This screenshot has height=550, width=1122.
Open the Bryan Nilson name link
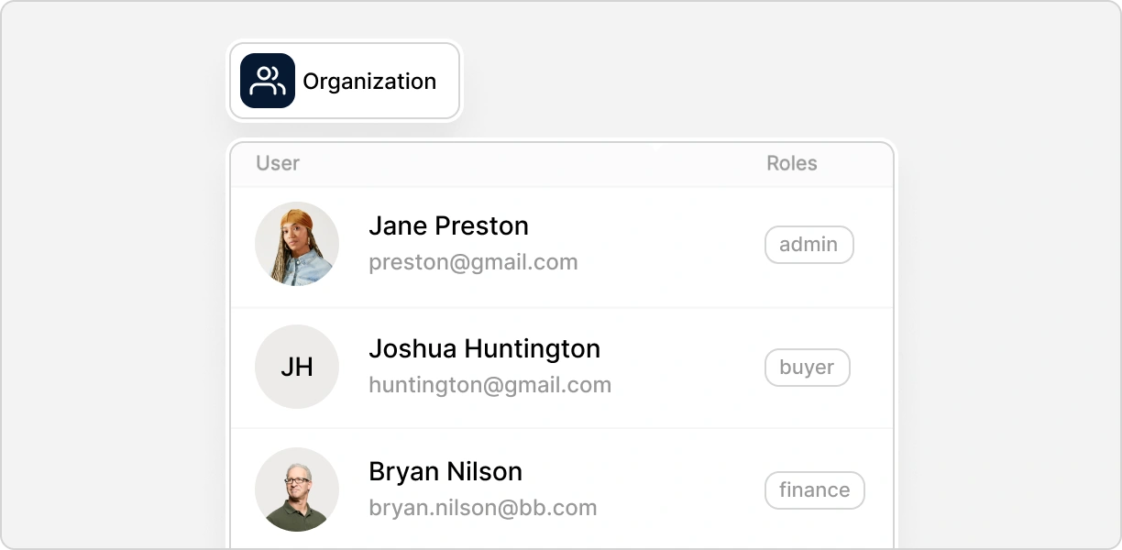tap(445, 471)
